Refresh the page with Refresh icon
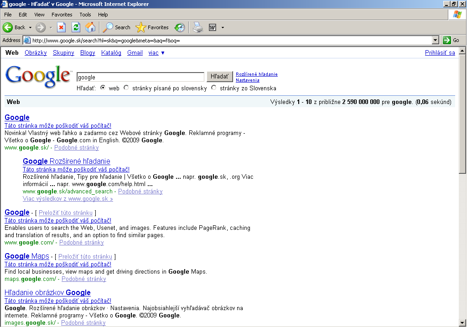Viewport: 467px width, 327px height. [x=76, y=27]
